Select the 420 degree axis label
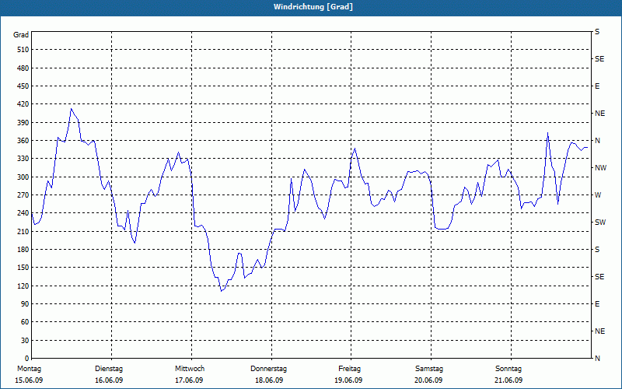Image resolution: width=622 pixels, height=389 pixels. point(23,104)
